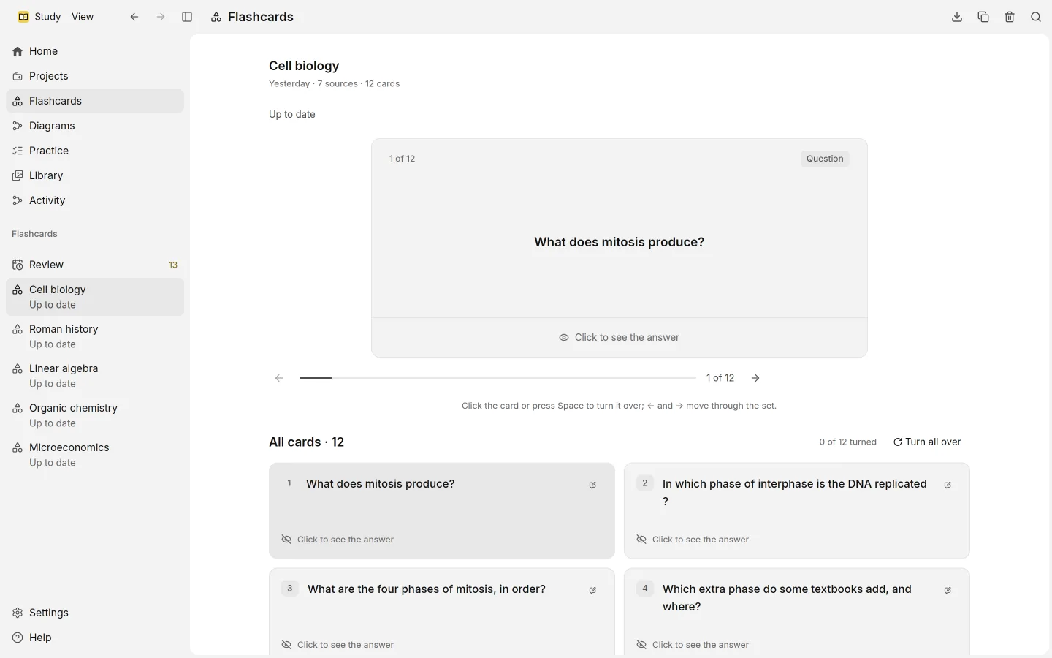This screenshot has width=1052, height=658.
Task: Open Diagrams in the sidebar
Action: [95, 126]
